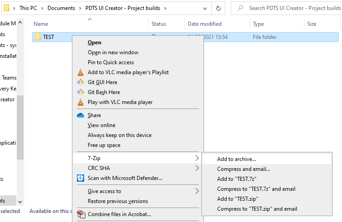Open Teams item in navigation pane
The width and height of the screenshot is (342, 222).
point(8,78)
